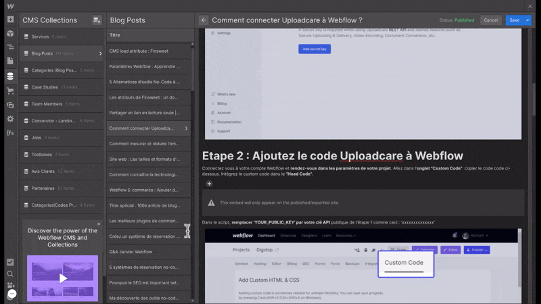Image resolution: width=541 pixels, height=304 pixels.
Task: Click the Uploadcare settings screenshot image
Action: coord(363,84)
